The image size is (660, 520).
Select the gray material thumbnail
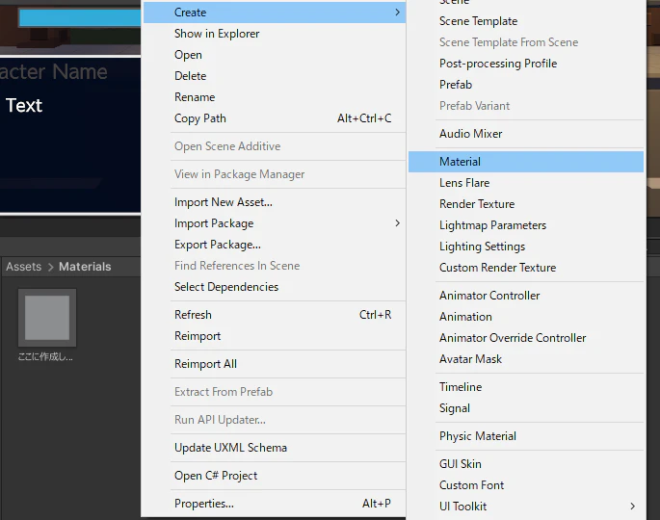click(47, 318)
